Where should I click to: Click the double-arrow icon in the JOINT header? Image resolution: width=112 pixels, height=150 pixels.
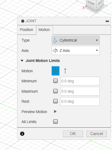pyautogui.click(x=107, y=21)
